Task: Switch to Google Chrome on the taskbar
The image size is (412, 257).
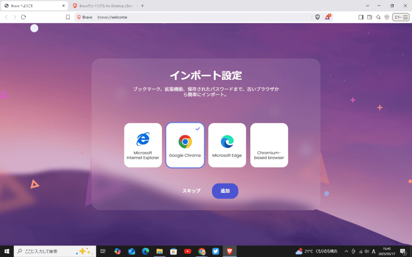Action: coord(201,251)
